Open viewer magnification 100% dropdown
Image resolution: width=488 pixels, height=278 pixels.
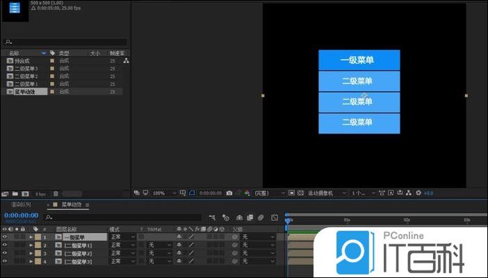164,193
